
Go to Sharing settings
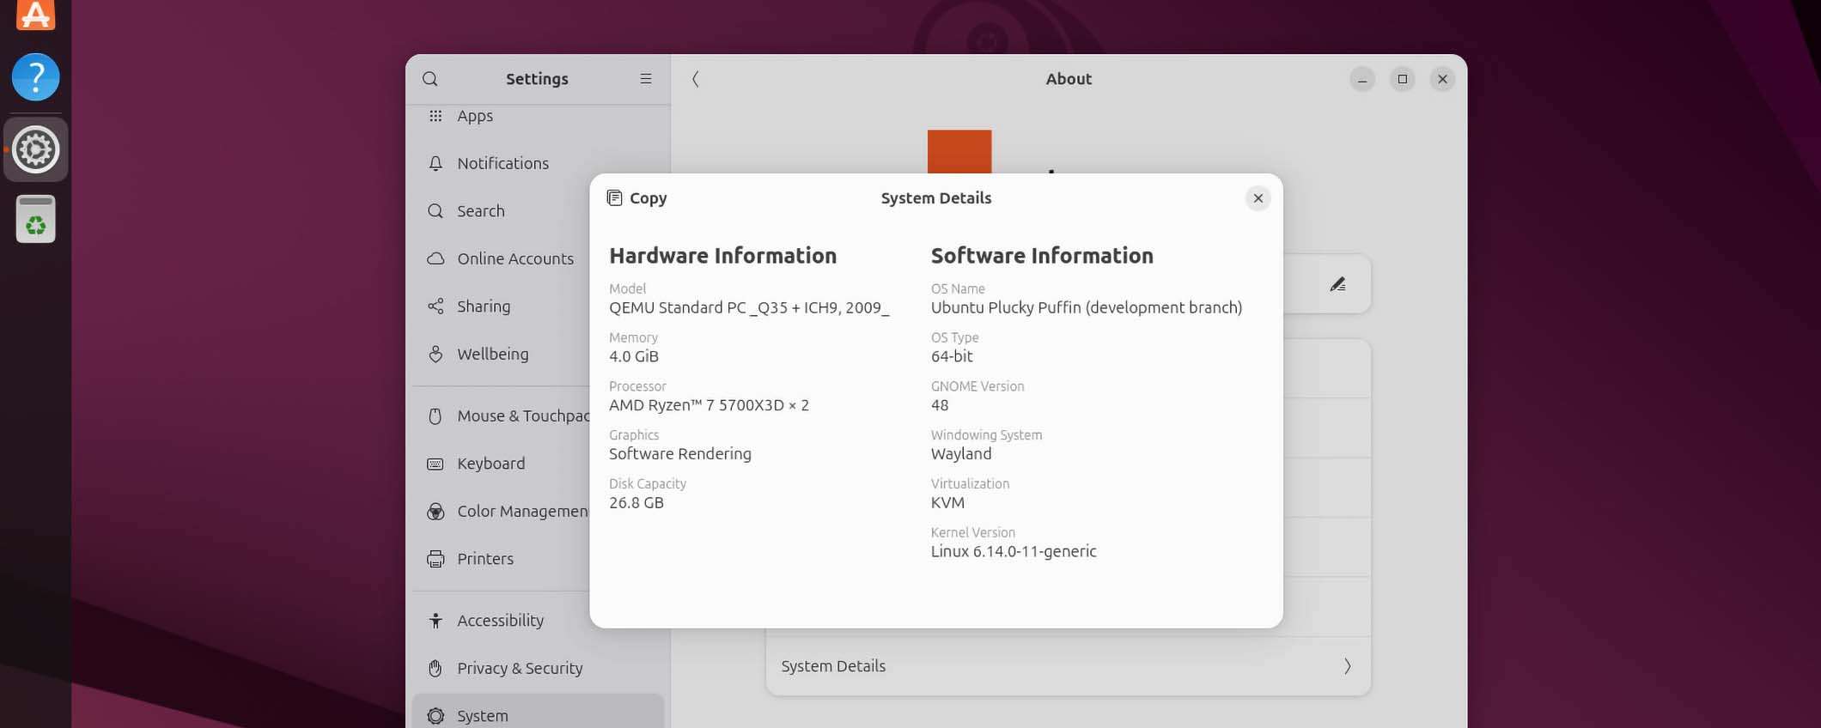[538, 306]
